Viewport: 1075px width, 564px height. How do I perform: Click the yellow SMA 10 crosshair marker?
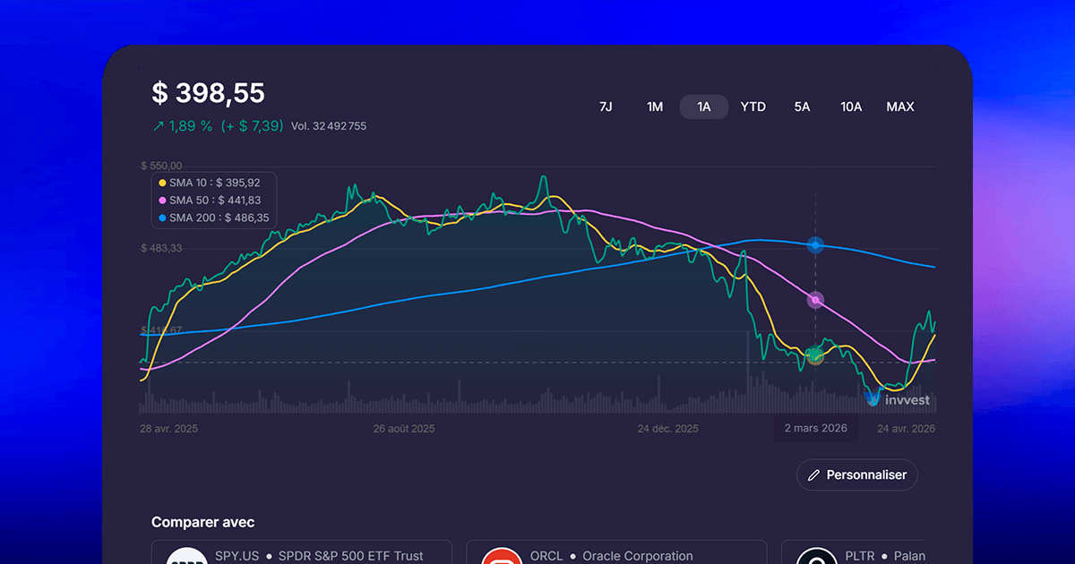pyautogui.click(x=815, y=356)
